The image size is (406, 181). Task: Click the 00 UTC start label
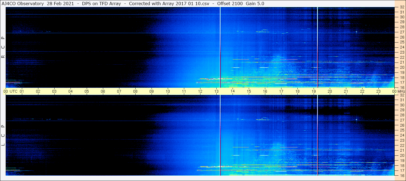click(6, 91)
